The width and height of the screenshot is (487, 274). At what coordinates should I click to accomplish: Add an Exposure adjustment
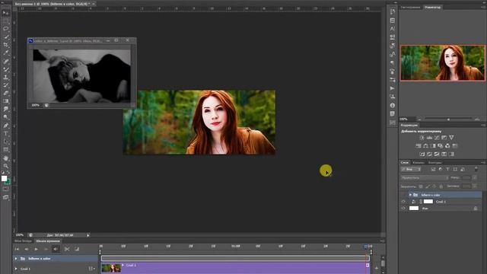[444, 138]
